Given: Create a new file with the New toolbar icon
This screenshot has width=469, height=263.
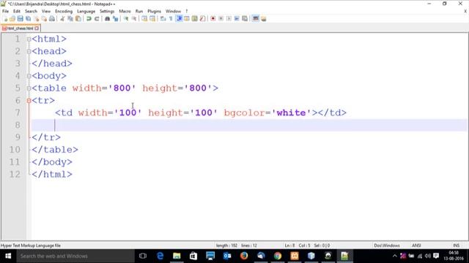Looking at the screenshot, I should pos(5,18).
